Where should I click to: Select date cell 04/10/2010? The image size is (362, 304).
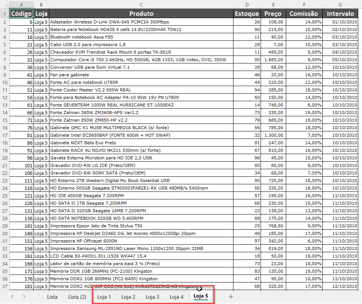pos(340,52)
